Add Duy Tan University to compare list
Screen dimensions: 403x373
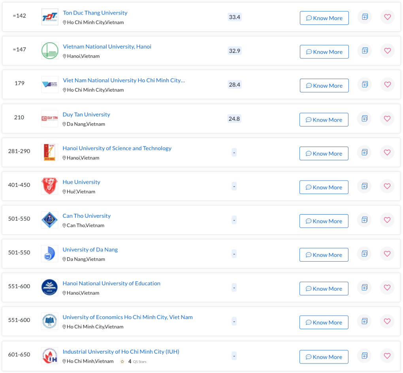tap(364, 119)
